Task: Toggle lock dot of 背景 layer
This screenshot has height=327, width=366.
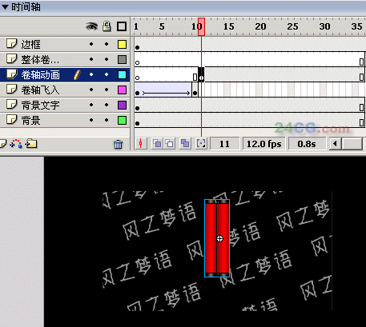Action: pyautogui.click(x=107, y=120)
